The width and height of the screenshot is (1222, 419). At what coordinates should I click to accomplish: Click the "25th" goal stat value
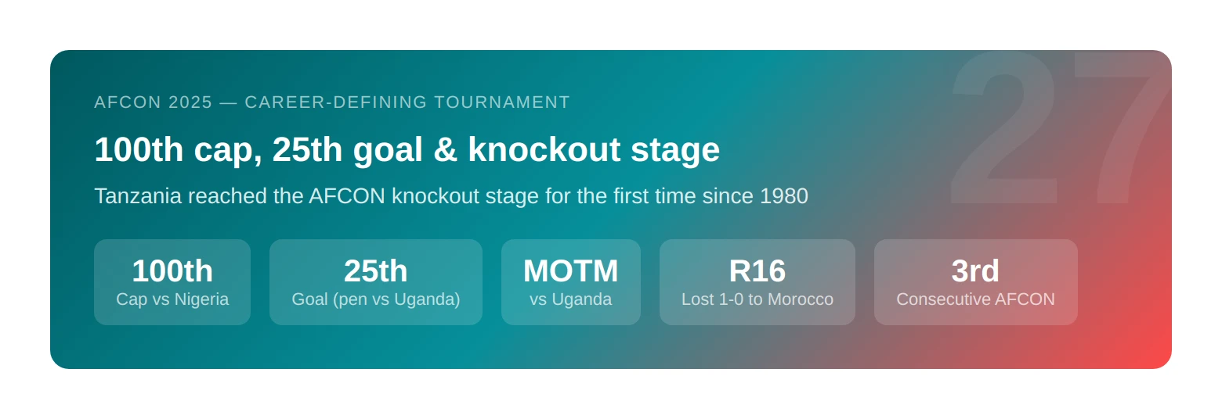(x=376, y=271)
